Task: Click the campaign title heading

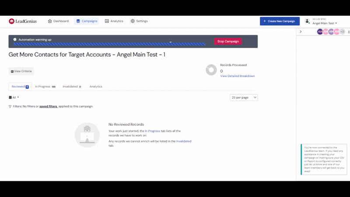Action: pyautogui.click(x=87, y=54)
